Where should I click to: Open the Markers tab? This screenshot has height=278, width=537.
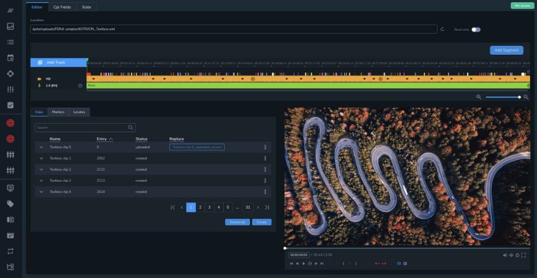[58, 111]
